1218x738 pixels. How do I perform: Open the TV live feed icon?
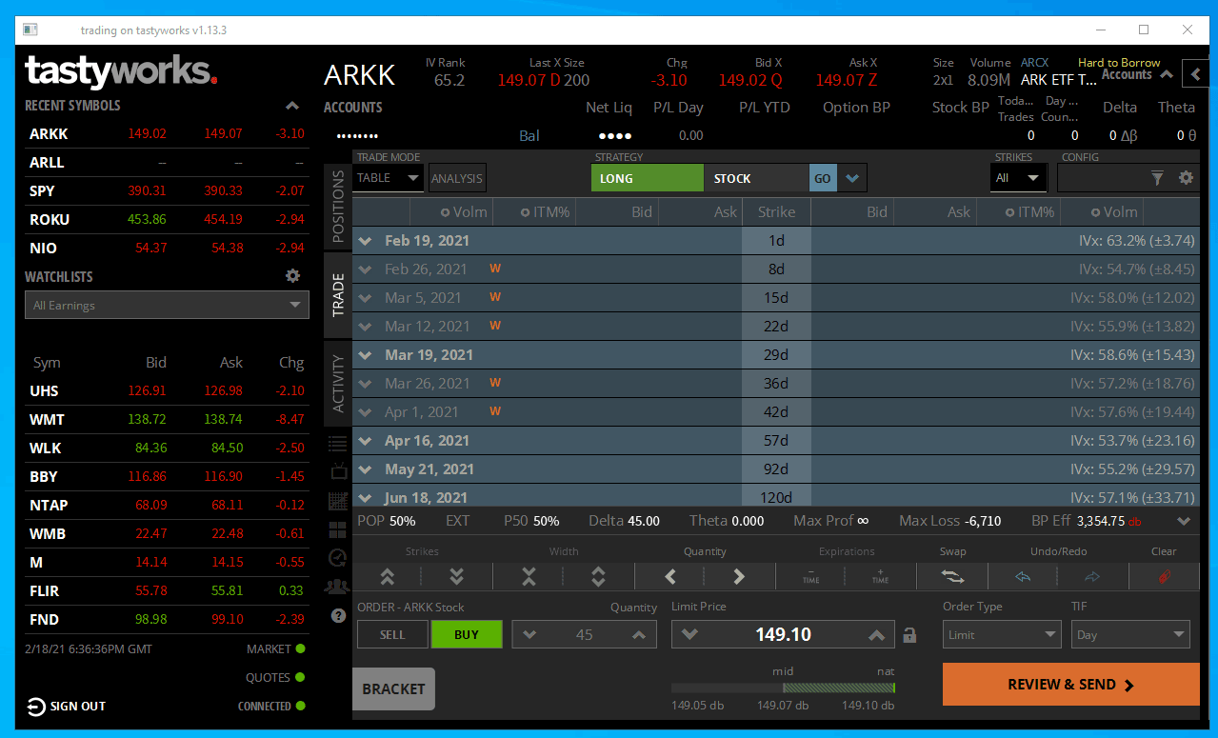point(337,471)
